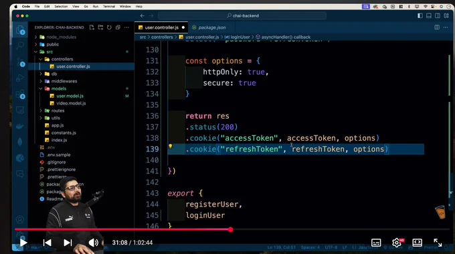Click the Wi-Fi icon in macOS menu bar

[x=426, y=7]
